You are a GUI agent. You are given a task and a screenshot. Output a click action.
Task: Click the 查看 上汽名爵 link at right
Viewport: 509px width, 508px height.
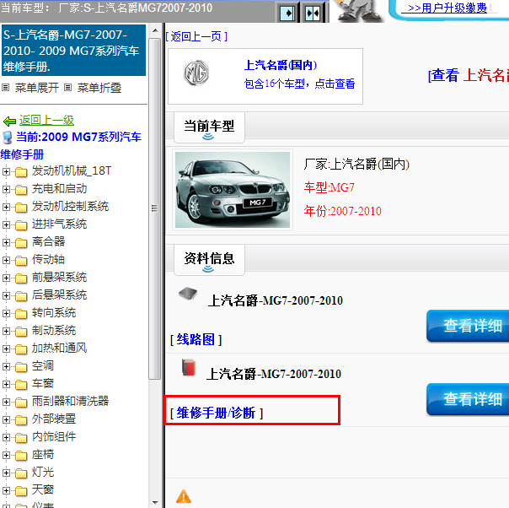coord(469,75)
